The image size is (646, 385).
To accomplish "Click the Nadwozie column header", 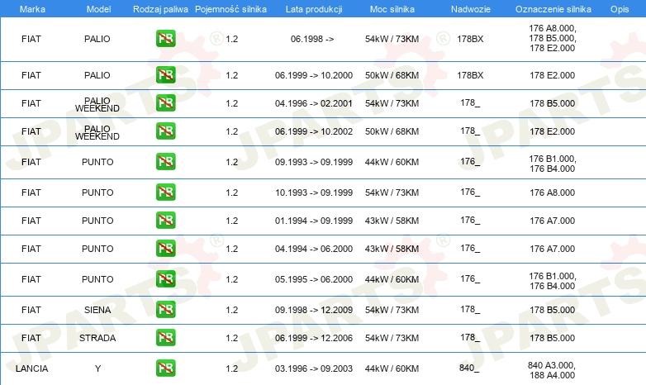I will click(x=471, y=9).
